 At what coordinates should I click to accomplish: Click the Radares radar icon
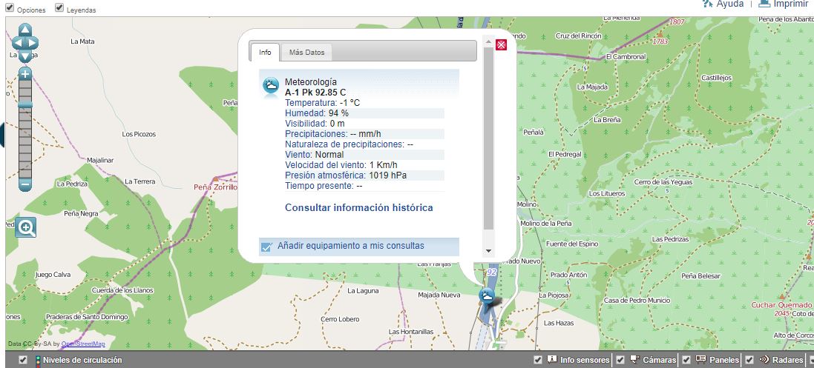point(764,359)
